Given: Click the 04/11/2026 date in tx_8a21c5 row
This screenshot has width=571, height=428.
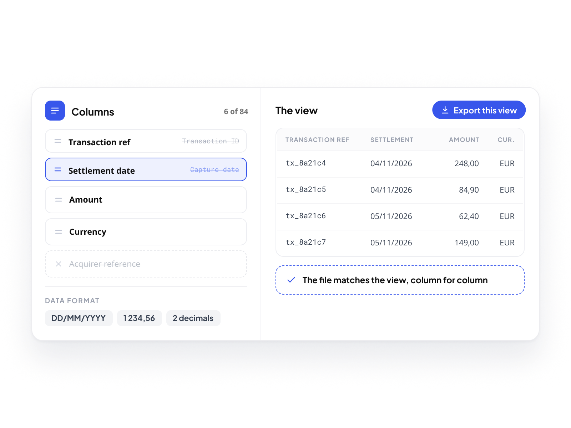Looking at the screenshot, I should tap(391, 190).
